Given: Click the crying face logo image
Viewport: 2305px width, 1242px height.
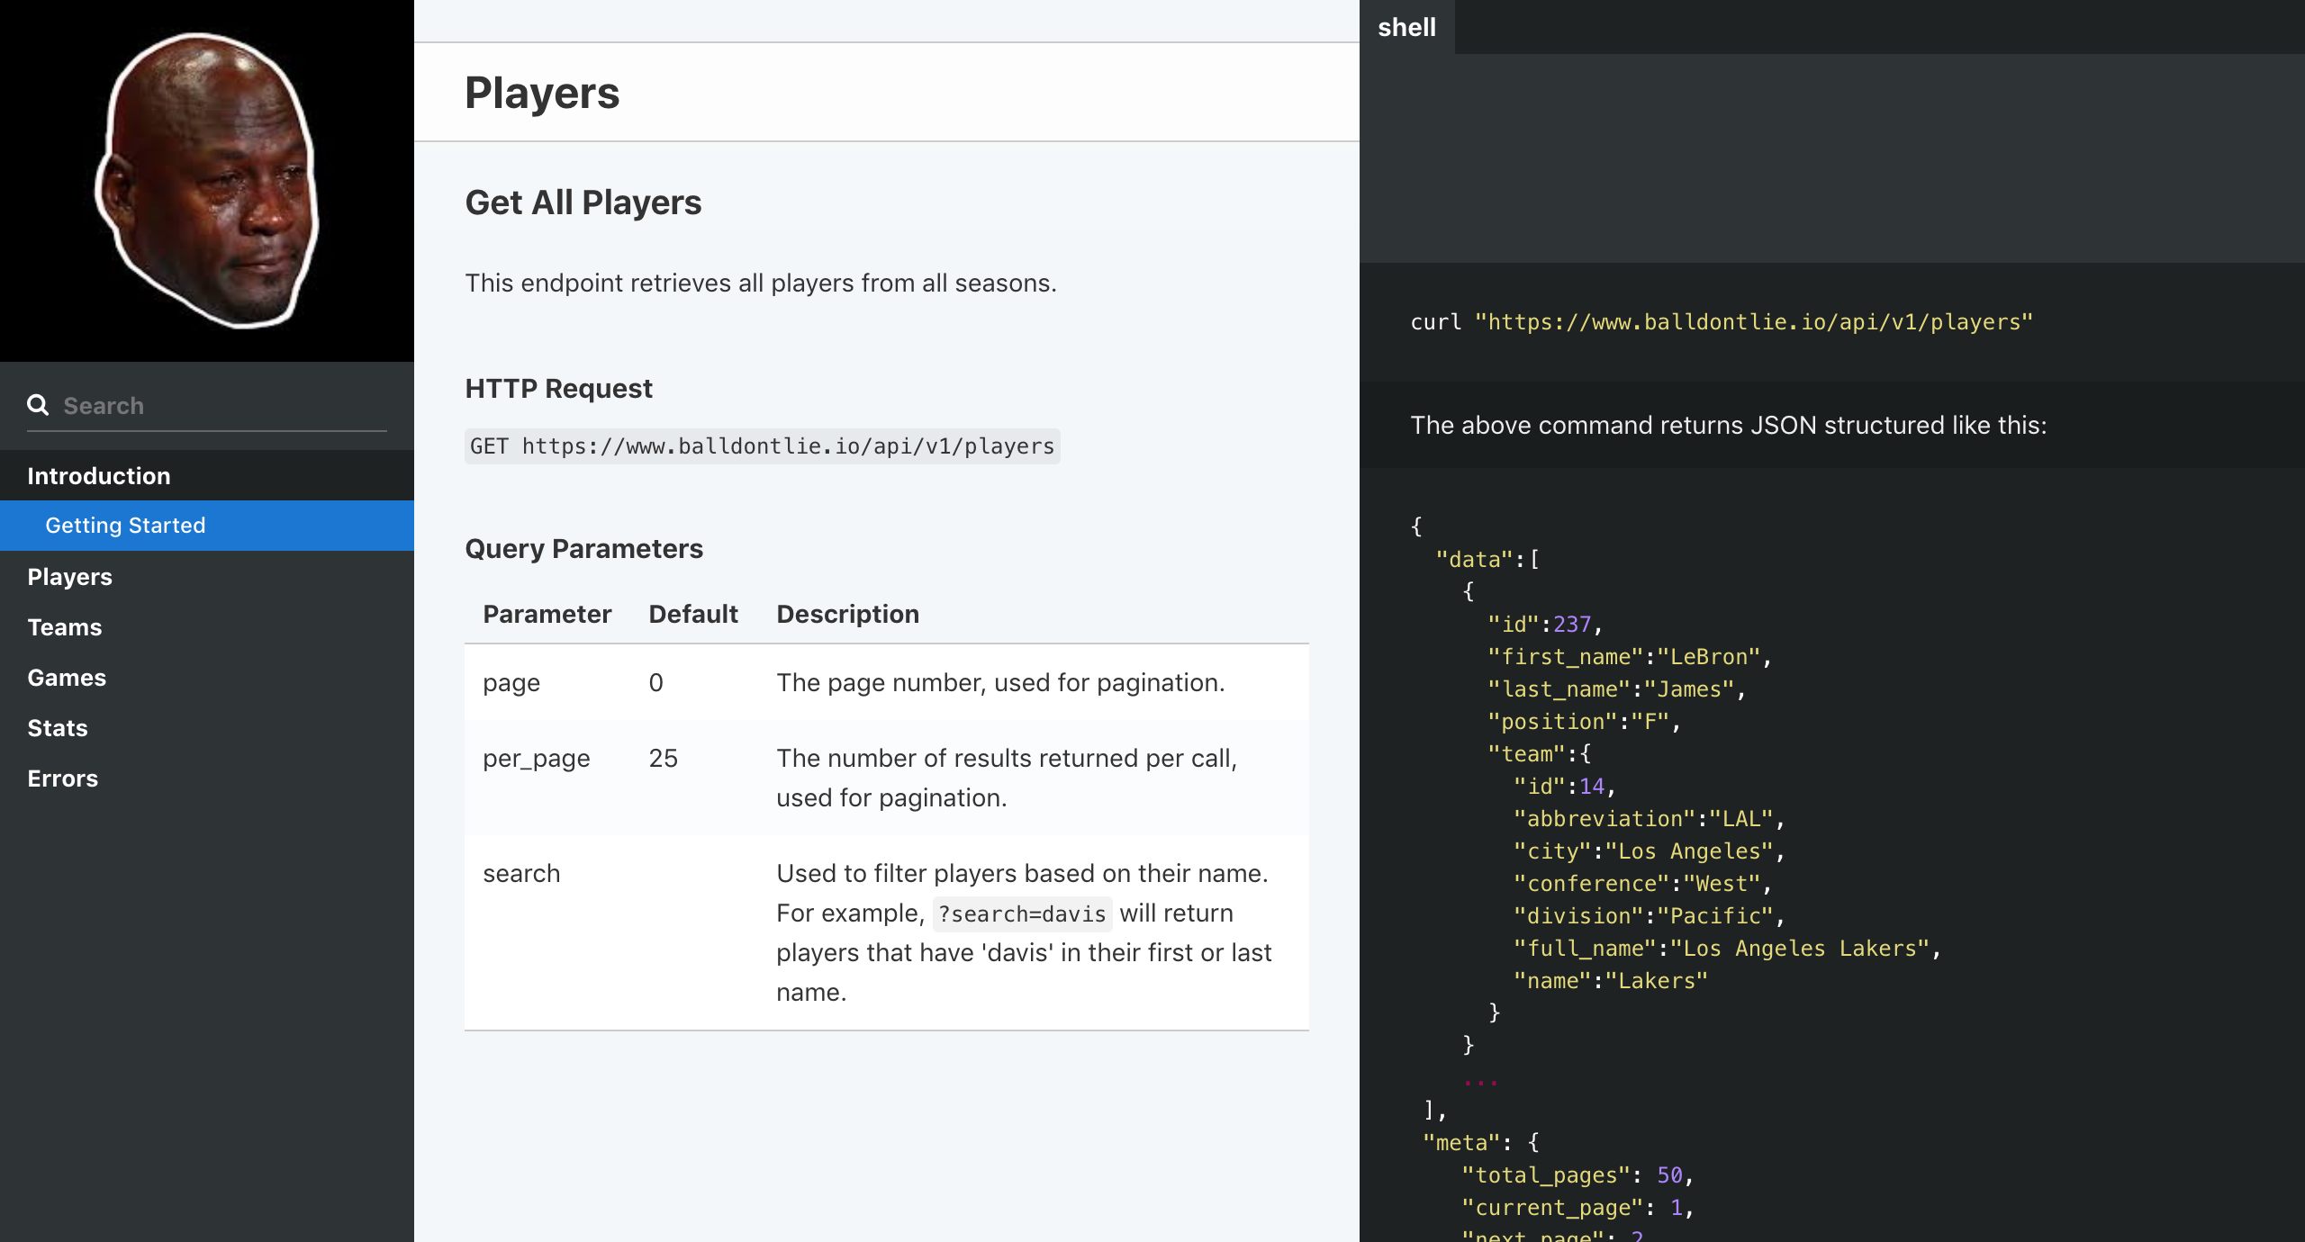Looking at the screenshot, I should [x=207, y=180].
